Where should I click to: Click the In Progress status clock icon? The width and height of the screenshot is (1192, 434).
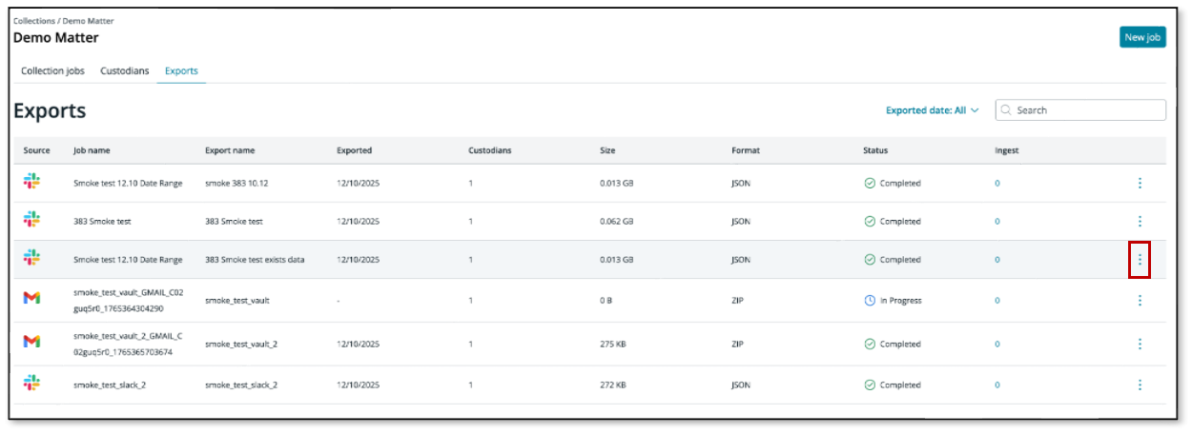870,300
